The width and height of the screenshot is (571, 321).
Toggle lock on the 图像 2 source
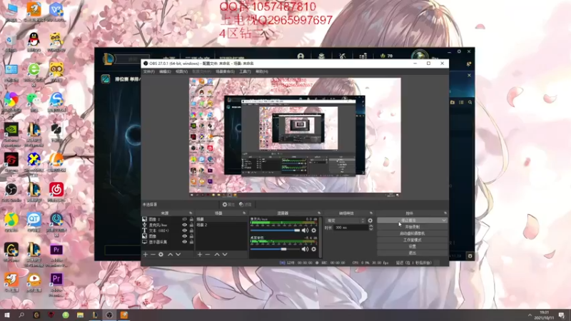click(x=191, y=220)
